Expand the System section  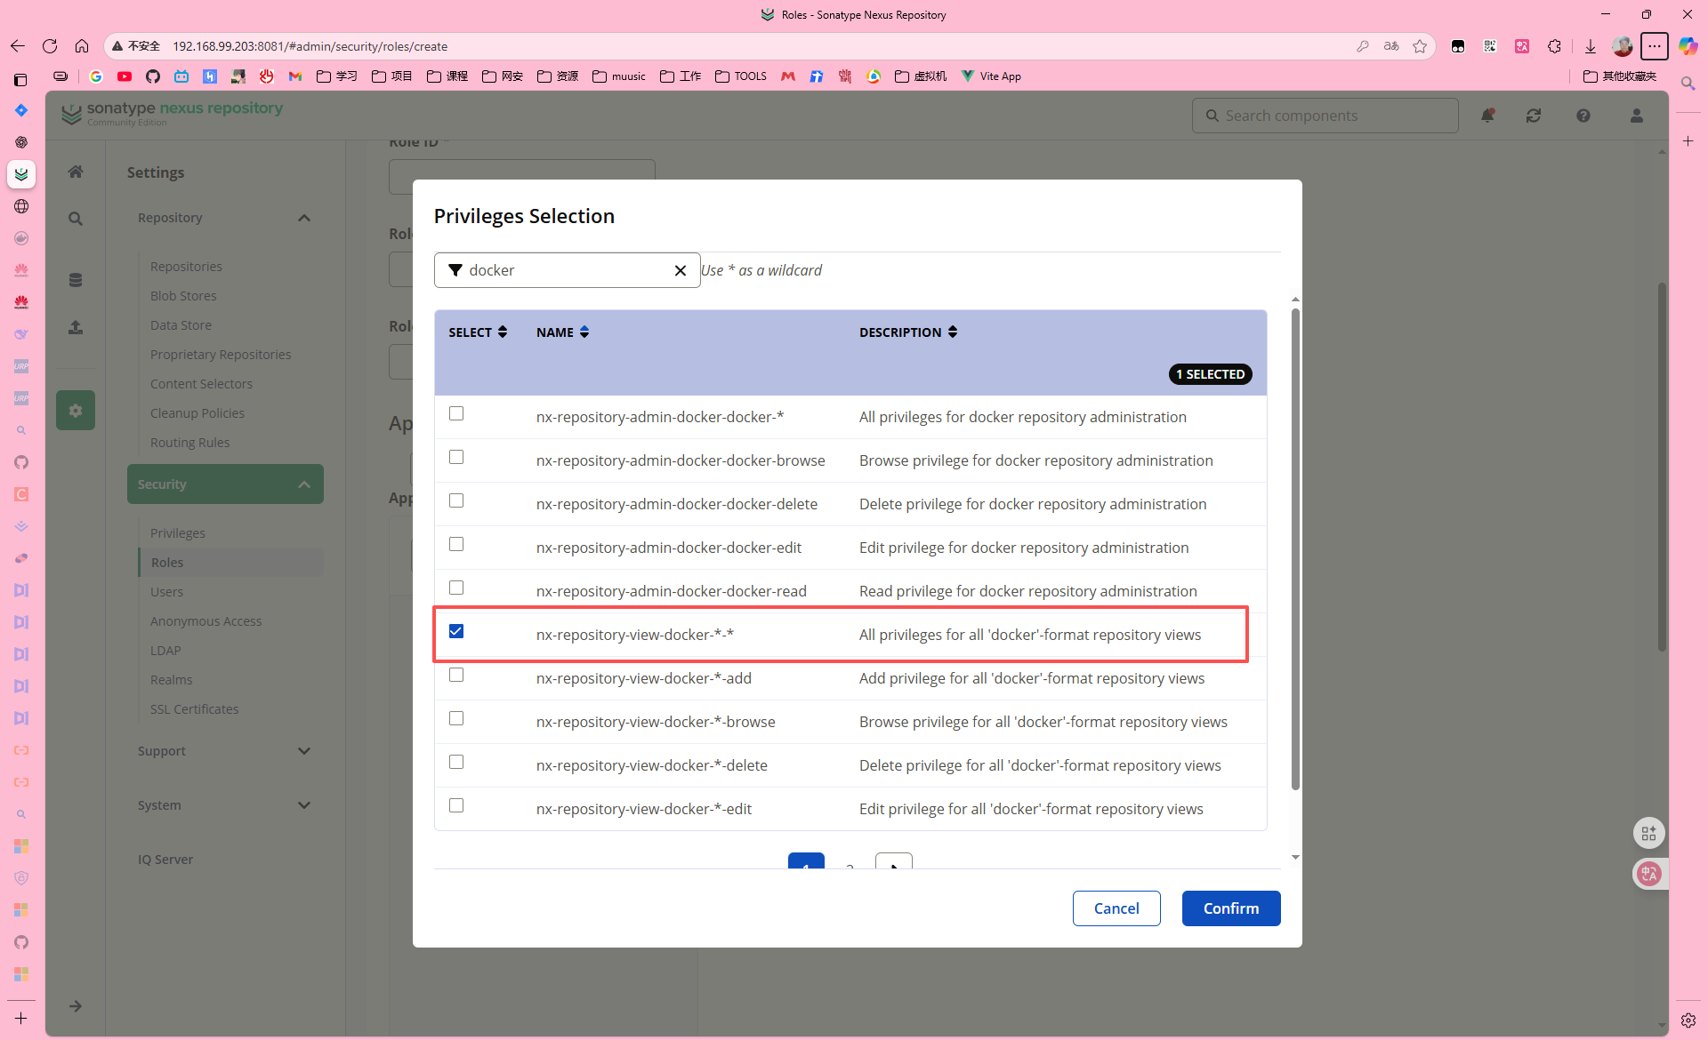(304, 805)
